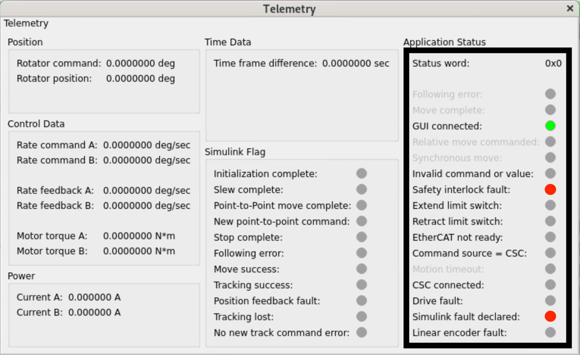Click the CSC connected status indicator
The image size is (580, 355).
point(550,285)
